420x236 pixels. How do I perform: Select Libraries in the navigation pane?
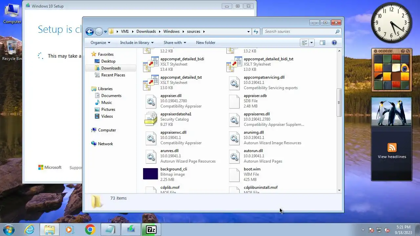[x=105, y=89]
